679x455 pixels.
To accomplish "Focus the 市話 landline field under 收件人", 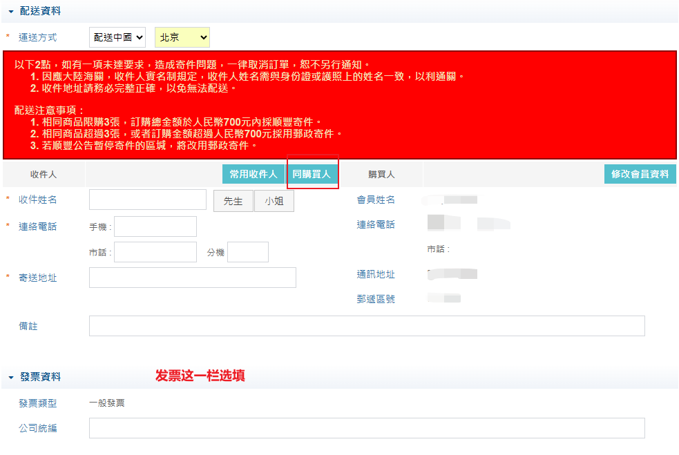I will (x=155, y=252).
